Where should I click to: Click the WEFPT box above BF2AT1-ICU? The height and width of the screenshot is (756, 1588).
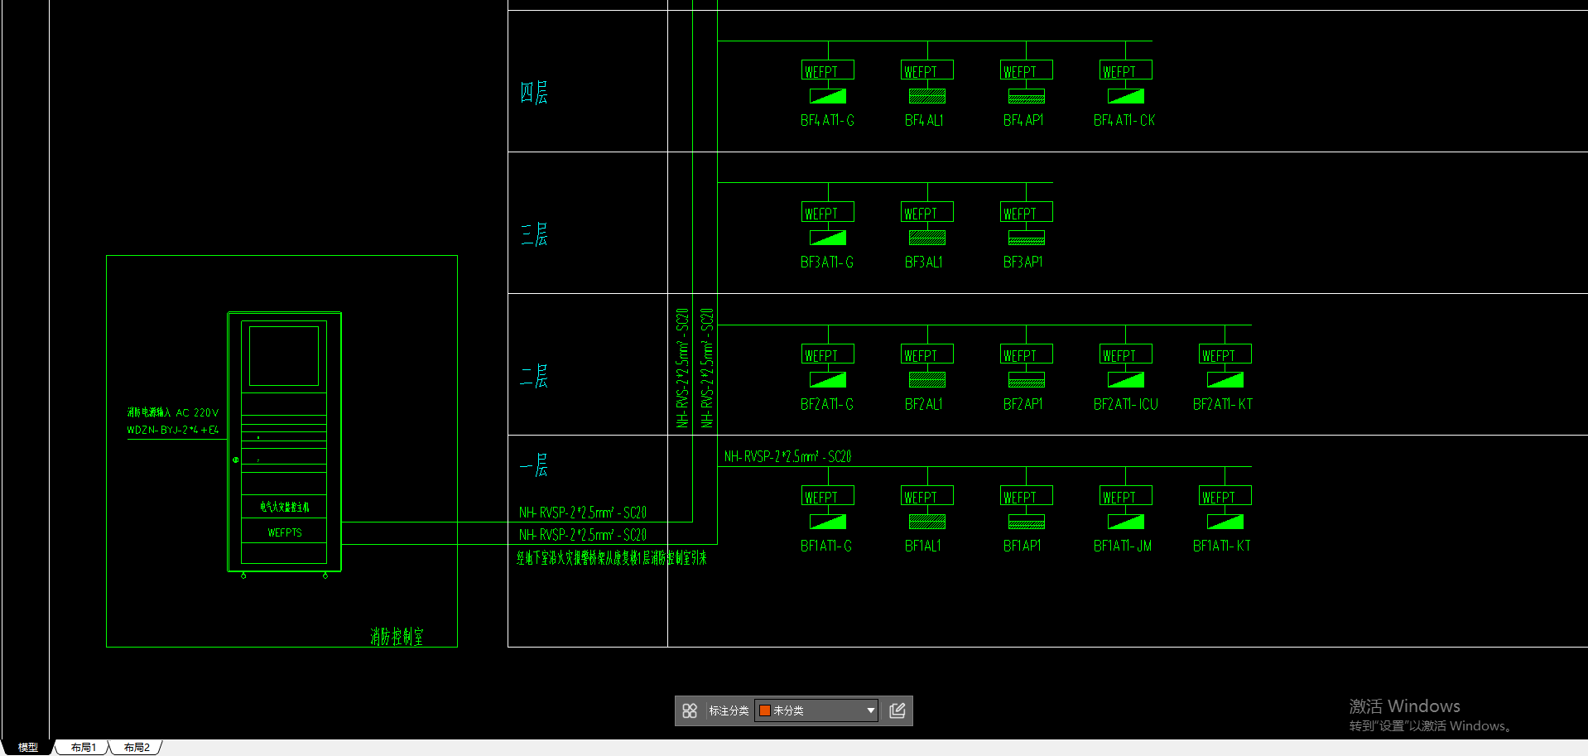tap(1126, 354)
